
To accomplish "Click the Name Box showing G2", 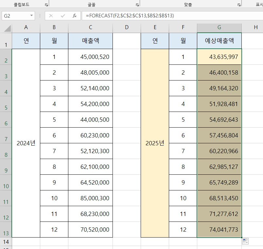I will pos(15,16).
